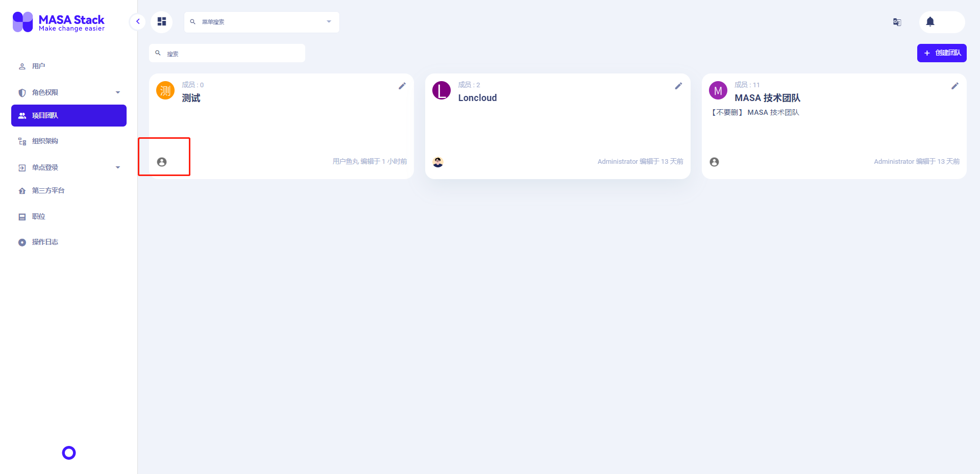This screenshot has height=474, width=980.
Task: Click the language translation icon
Action: click(x=897, y=22)
